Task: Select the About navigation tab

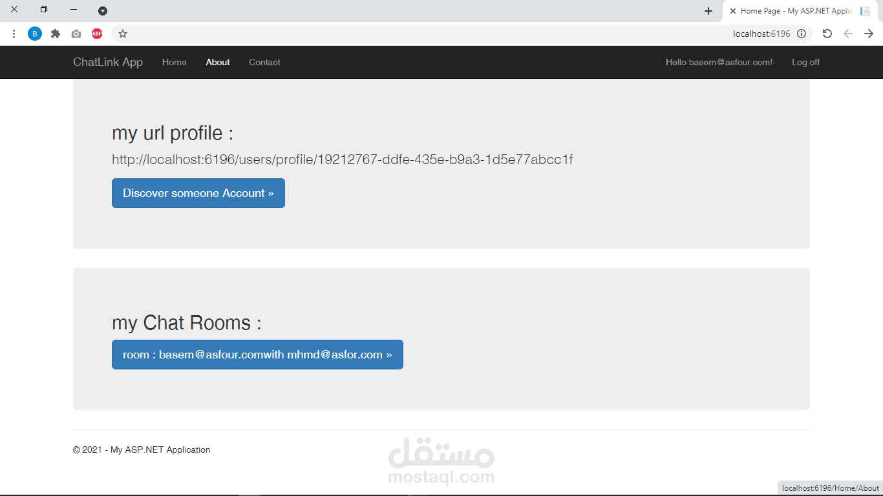Action: 217,62
